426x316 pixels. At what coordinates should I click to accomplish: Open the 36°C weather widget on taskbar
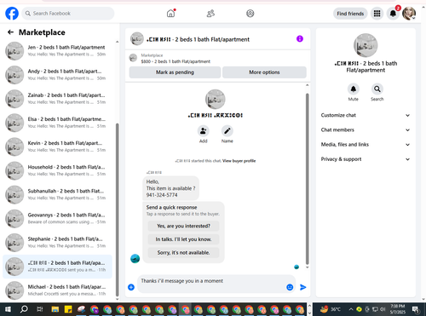[331, 309]
